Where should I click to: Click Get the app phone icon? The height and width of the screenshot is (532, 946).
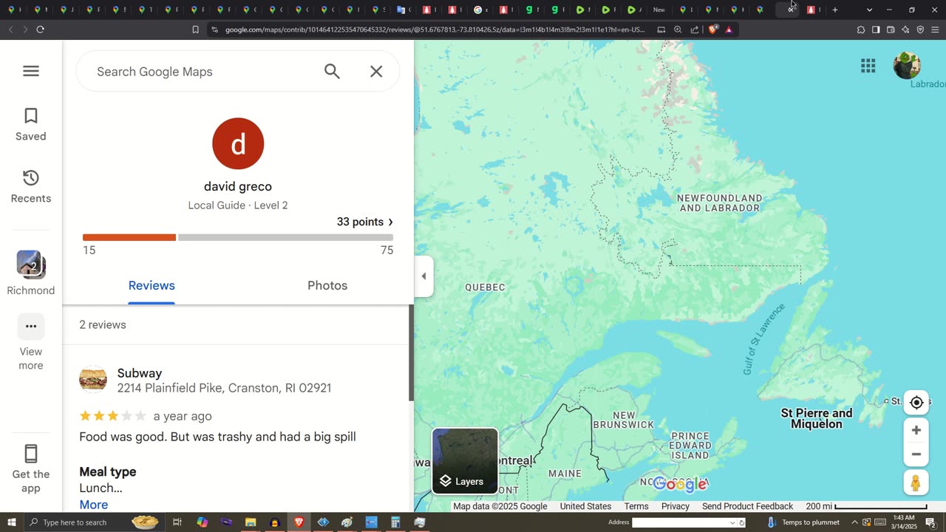coord(30,453)
